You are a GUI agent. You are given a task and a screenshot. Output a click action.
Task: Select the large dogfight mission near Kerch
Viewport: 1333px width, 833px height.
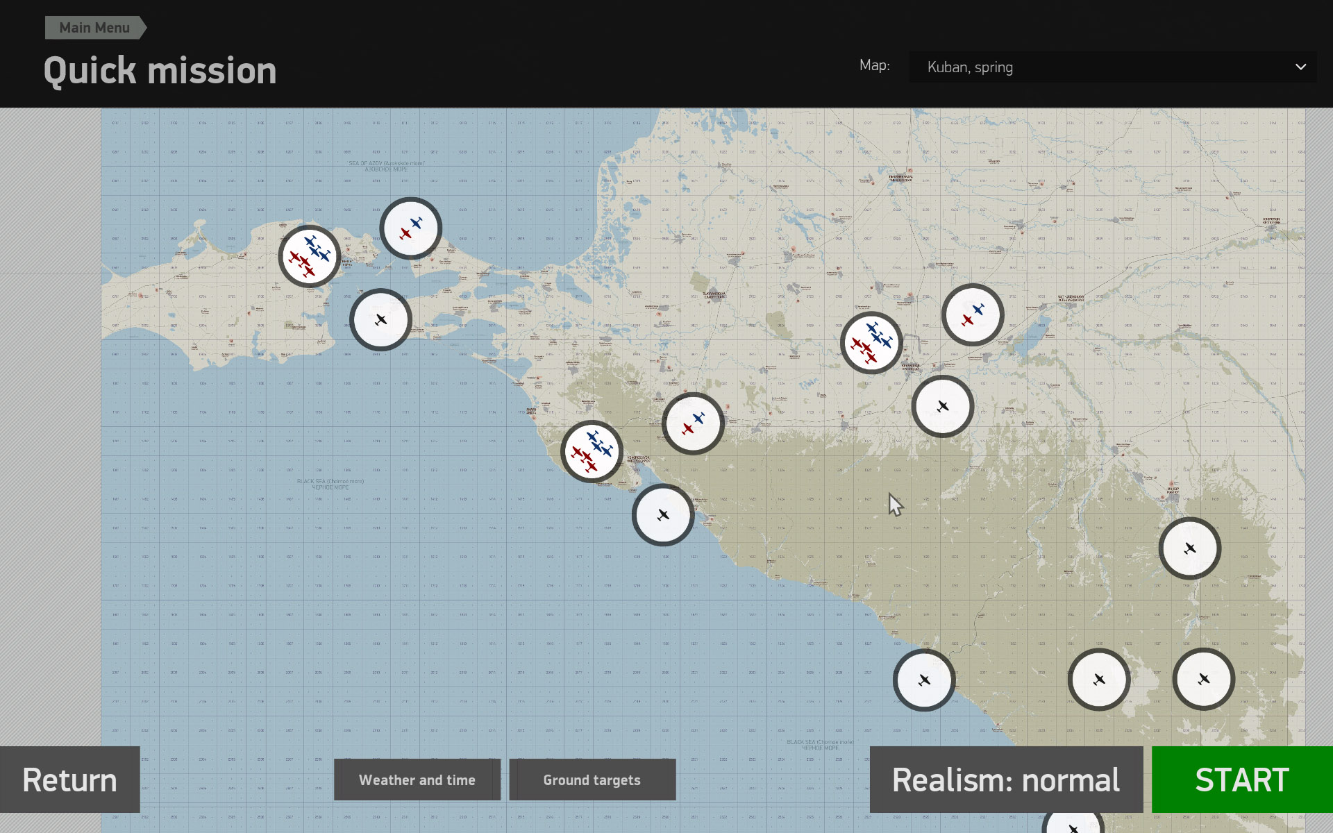pyautogui.click(x=309, y=256)
